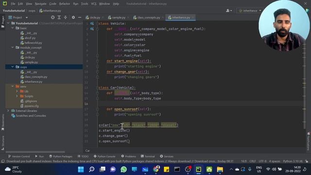
Task: Hide the Project panel with the minus icon
Action: [80, 17]
